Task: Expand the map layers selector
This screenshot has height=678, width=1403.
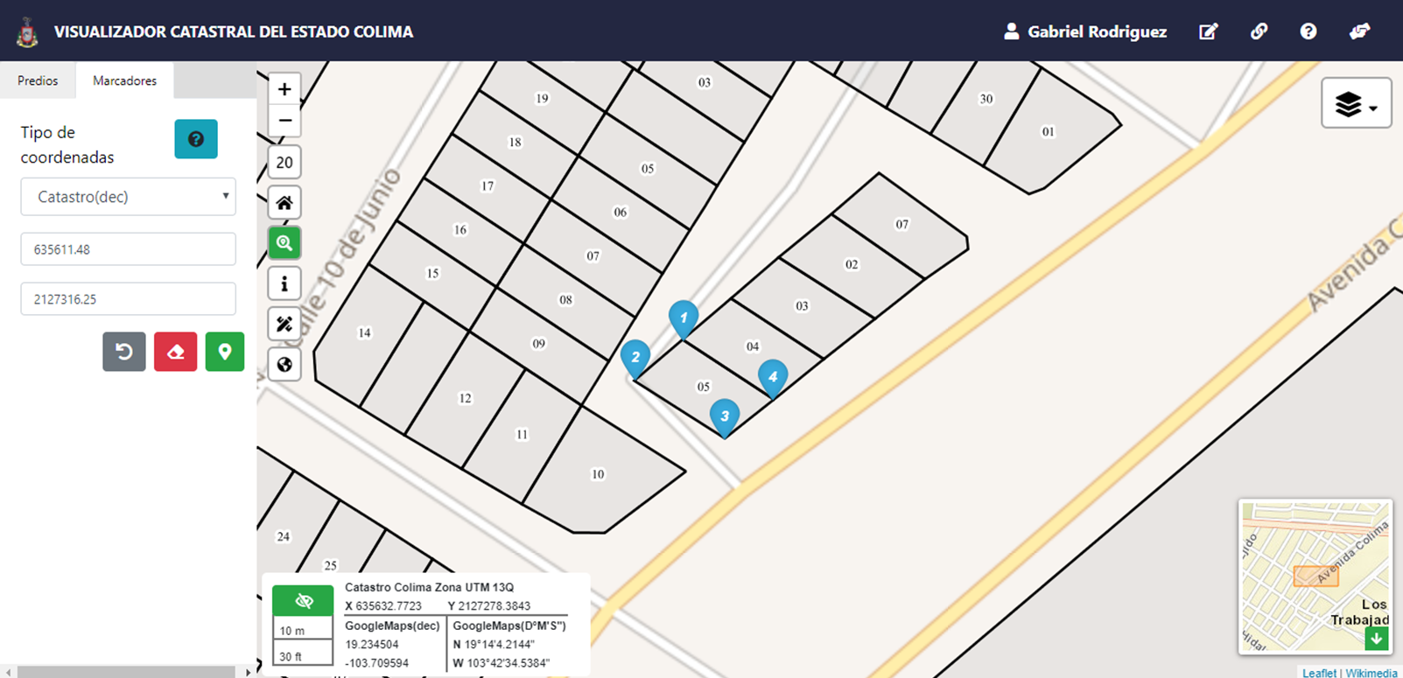Action: coord(1356,104)
